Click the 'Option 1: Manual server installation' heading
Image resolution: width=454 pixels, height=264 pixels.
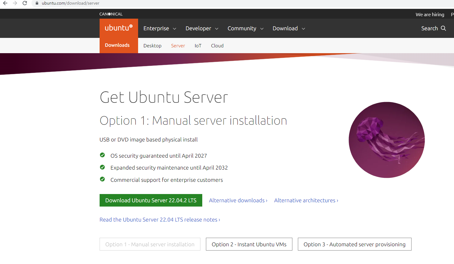pos(193,121)
